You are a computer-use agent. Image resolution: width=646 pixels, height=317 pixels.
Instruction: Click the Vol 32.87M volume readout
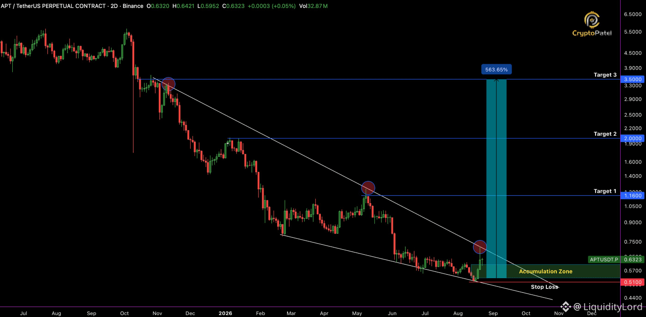(314, 6)
